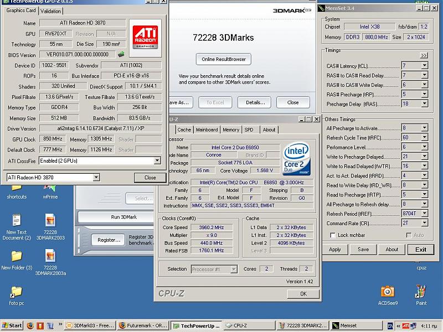The height and width of the screenshot is (332, 443).
Task: Open the Command Rate (CR) dropdown
Action: coord(424,223)
